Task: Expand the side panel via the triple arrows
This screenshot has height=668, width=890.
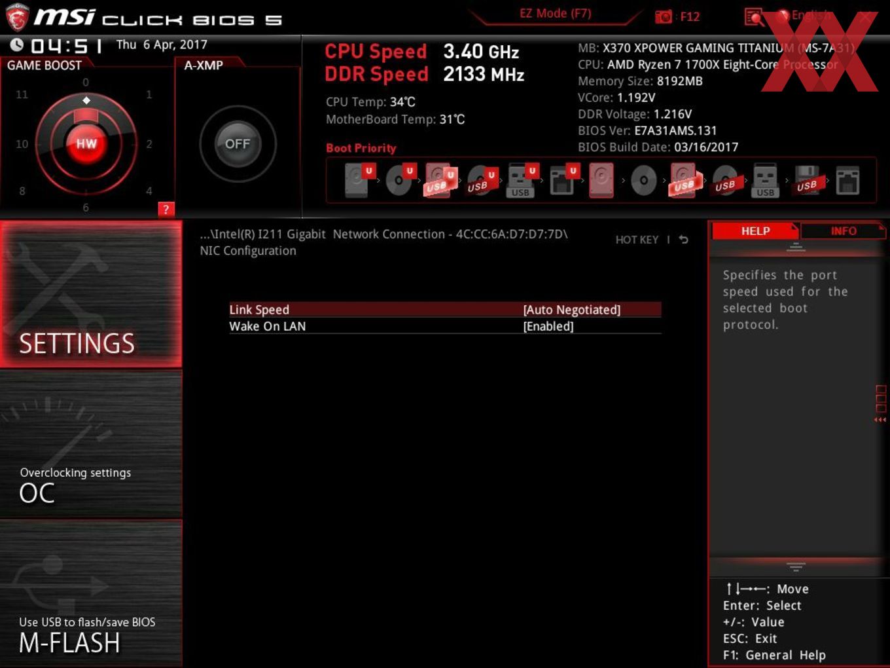Action: pyautogui.click(x=880, y=420)
